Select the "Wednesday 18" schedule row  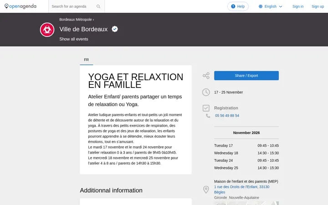click(x=246, y=153)
